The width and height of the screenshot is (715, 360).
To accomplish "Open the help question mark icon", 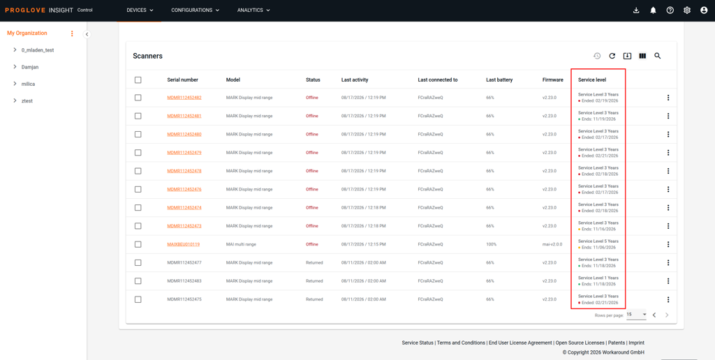I will tap(670, 10).
